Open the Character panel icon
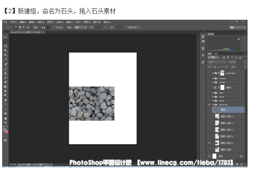The image size is (255, 170). click(x=203, y=55)
